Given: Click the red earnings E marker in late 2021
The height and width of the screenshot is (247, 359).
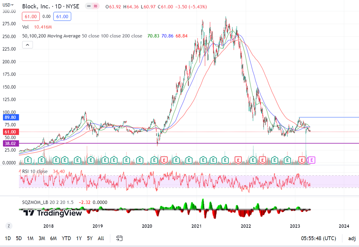Looking at the screenshot, I should pos(238,160).
